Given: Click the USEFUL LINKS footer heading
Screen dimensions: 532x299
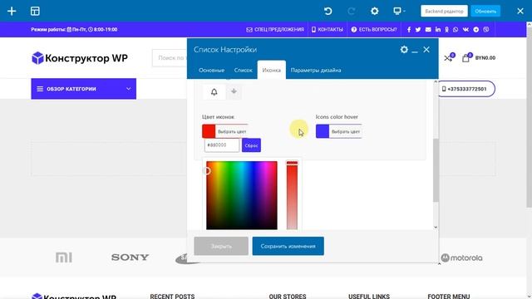Looking at the screenshot, I should click(x=369, y=297).
